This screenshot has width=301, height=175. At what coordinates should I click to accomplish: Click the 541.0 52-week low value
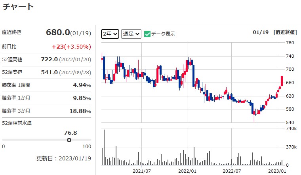click(x=50, y=72)
